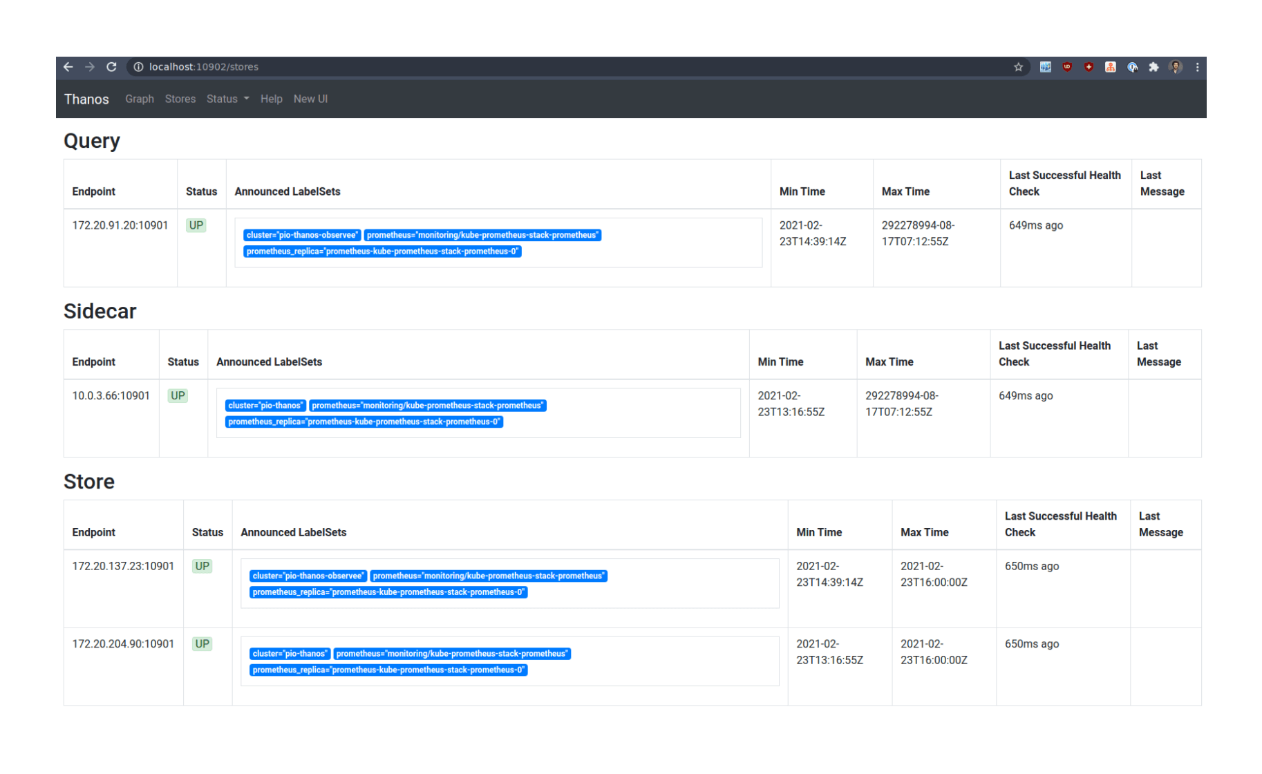Image resolution: width=1262 pixels, height=774 pixels.
Task: Click '650ms ago' in the 172.20.137.23 row
Action: [x=1032, y=566]
